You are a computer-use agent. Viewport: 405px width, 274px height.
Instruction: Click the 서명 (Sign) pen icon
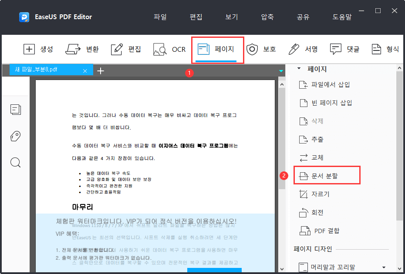pyautogui.click(x=294, y=49)
